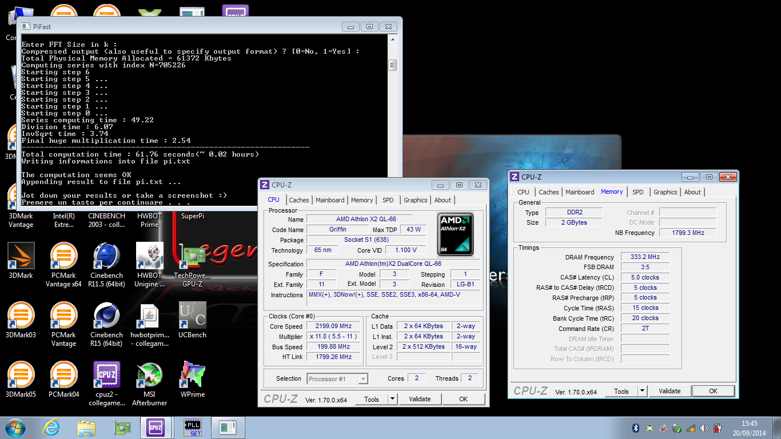Screen dimensions: 781x439
Task: Launch the cpuz2 desktop shortcut
Action: click(x=106, y=384)
